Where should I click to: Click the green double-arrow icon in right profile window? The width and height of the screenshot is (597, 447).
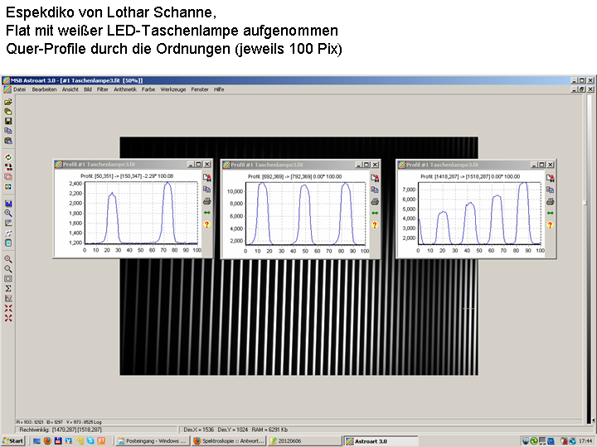(x=549, y=213)
